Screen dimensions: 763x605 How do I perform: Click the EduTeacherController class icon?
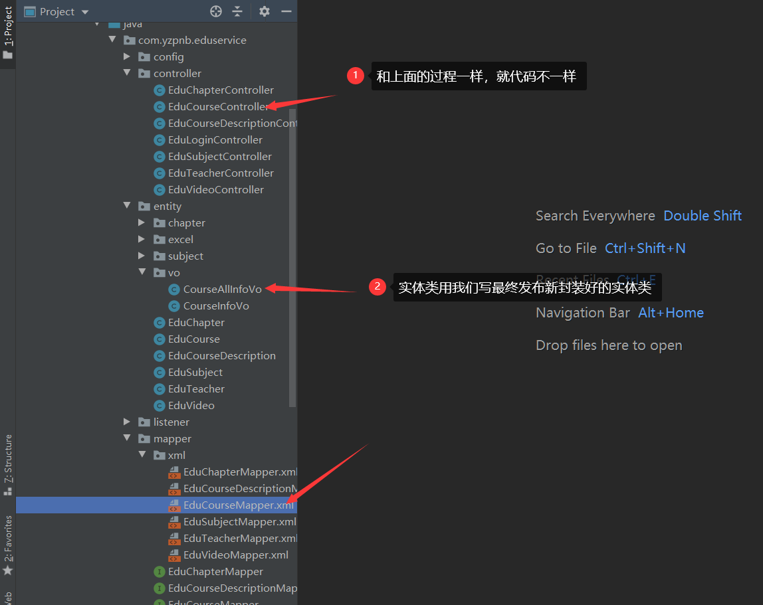click(x=159, y=173)
